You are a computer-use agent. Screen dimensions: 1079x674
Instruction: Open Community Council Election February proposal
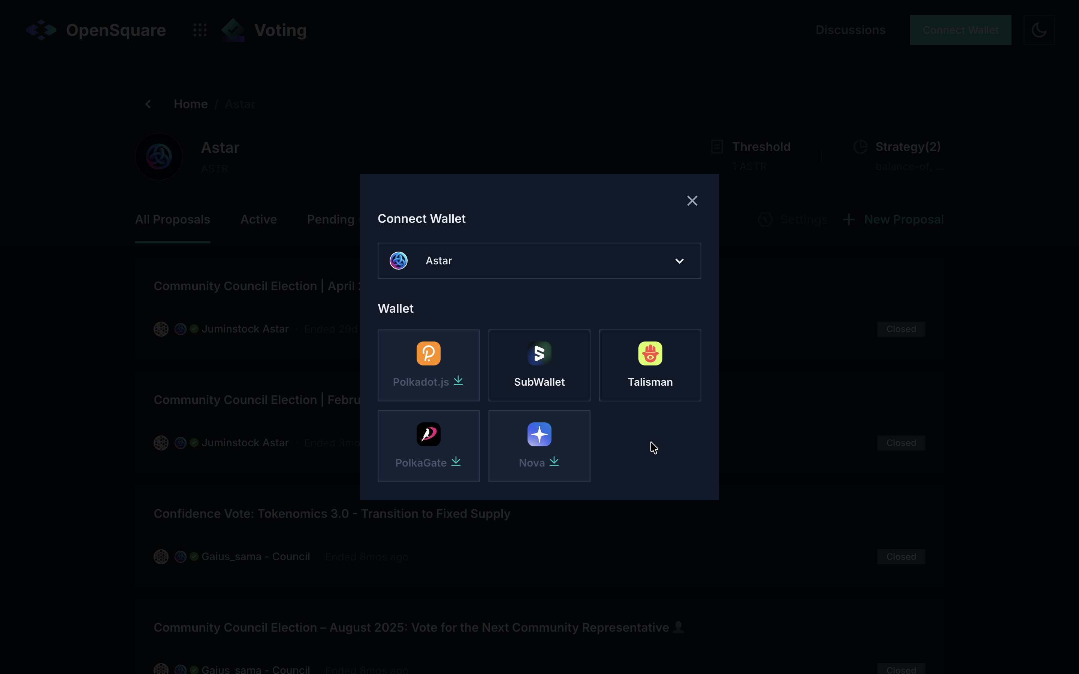click(x=256, y=400)
